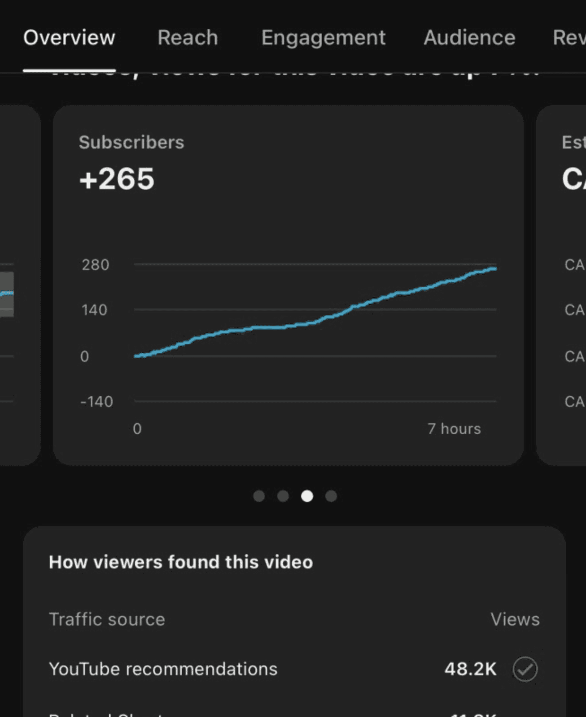Click the 140 y-axis label
Screen dimensions: 586x717
coord(94,310)
